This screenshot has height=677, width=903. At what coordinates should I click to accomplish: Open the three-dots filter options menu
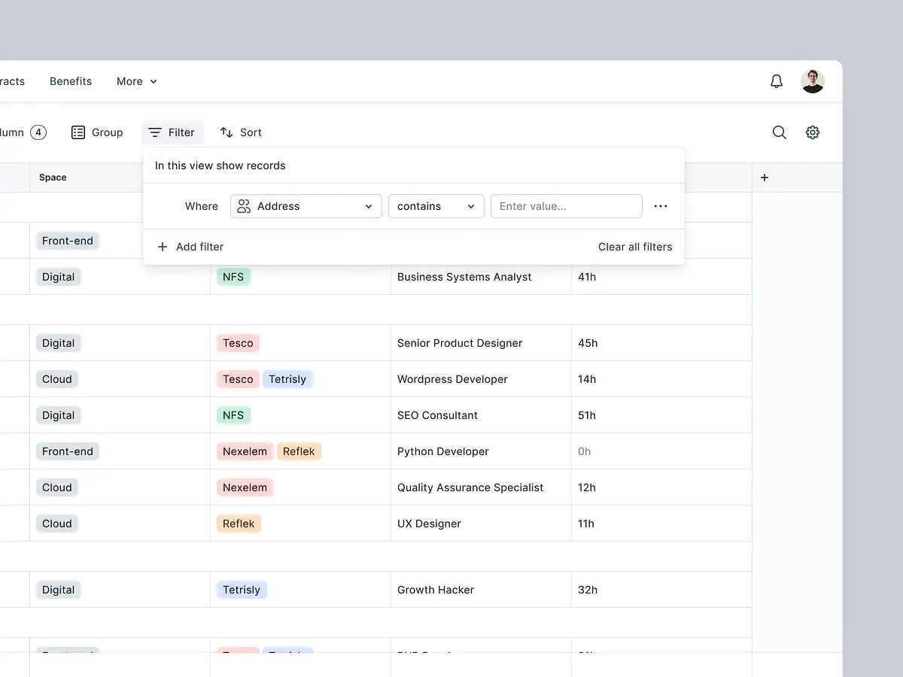click(x=661, y=206)
